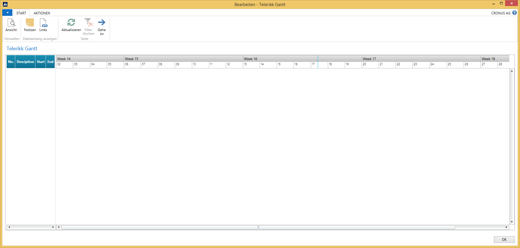Screen dimensions: 520x248
Task: Click the Telerikk Gantt page heading
Action: coord(22,49)
